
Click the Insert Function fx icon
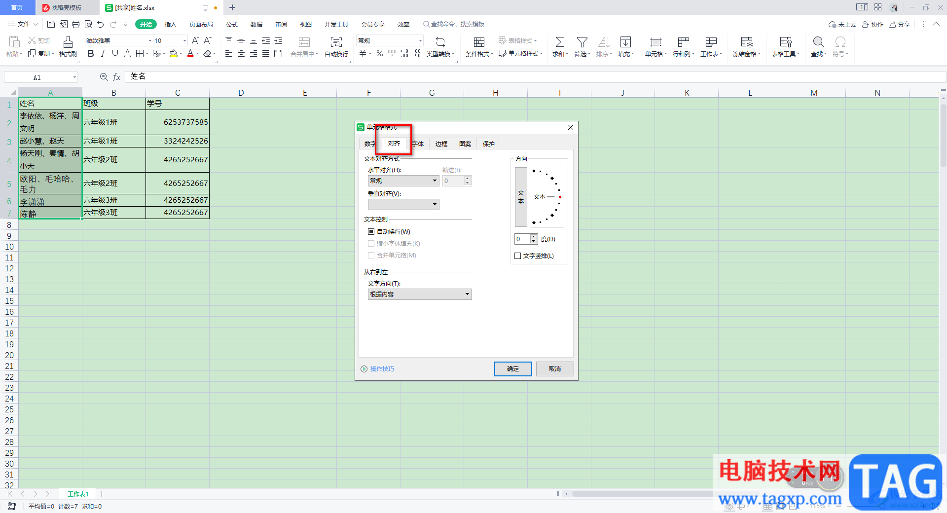117,77
